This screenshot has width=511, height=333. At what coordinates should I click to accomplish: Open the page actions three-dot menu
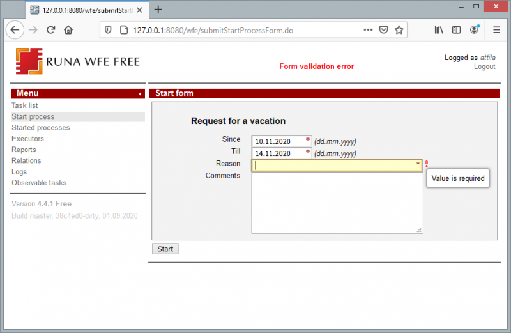(368, 29)
